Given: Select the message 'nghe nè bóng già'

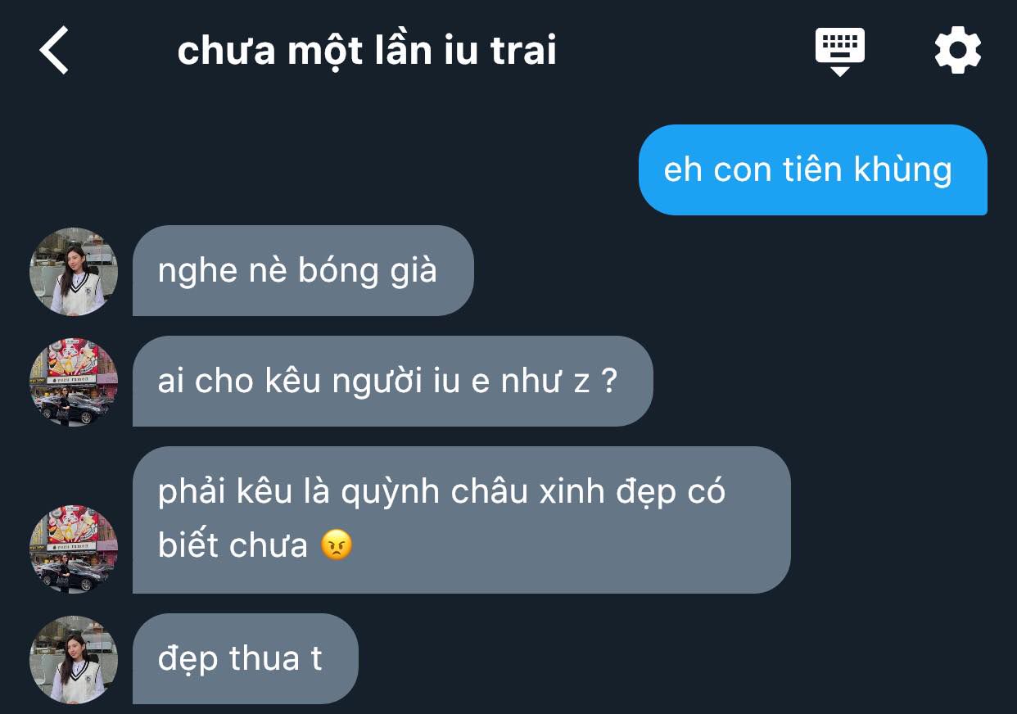Looking at the screenshot, I should [x=303, y=271].
